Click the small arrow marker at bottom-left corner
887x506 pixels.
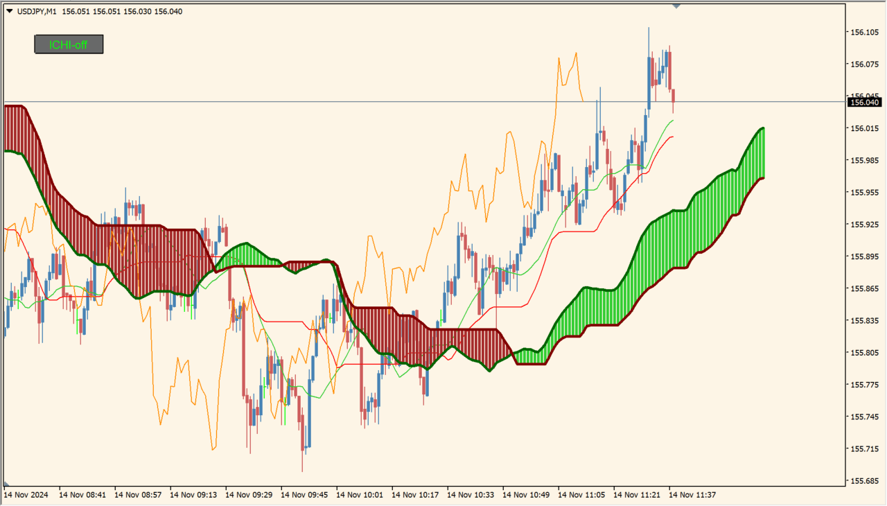[x=7, y=484]
